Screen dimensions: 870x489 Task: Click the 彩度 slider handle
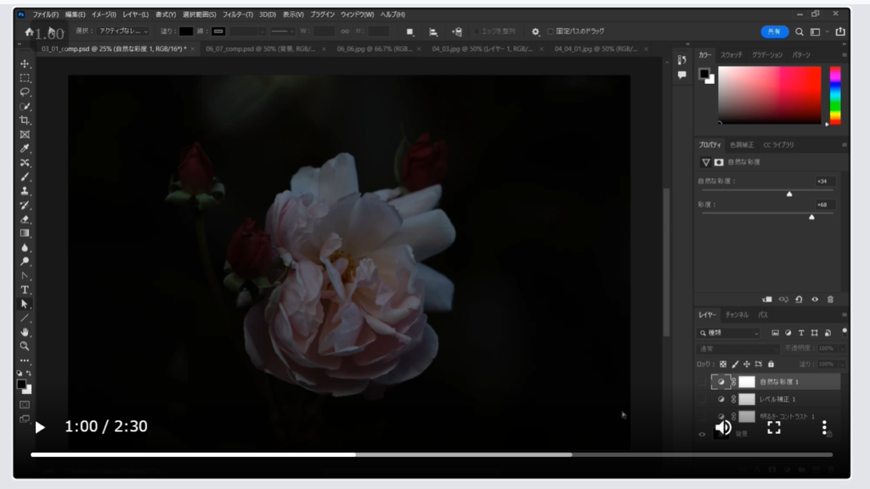point(811,217)
